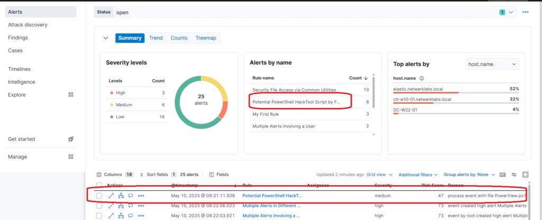Viewport: 542px width, 220px height.
Task: Open Cases in the sidebar
Action: tap(15, 50)
